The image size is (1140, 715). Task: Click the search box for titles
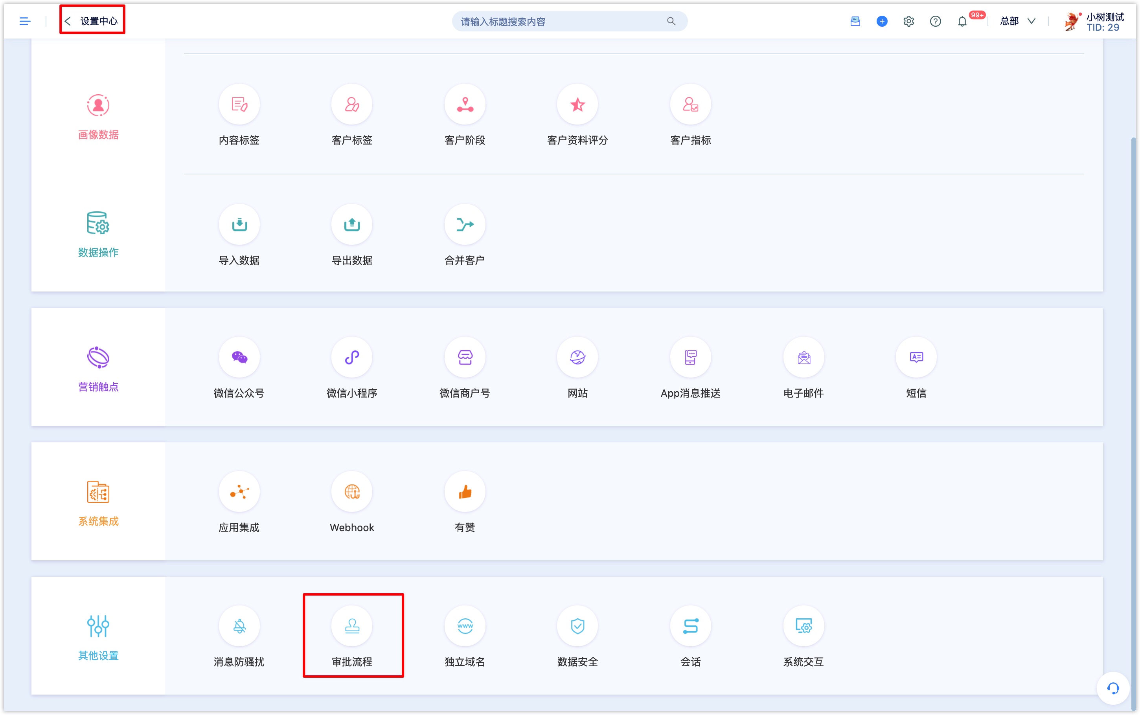point(570,21)
